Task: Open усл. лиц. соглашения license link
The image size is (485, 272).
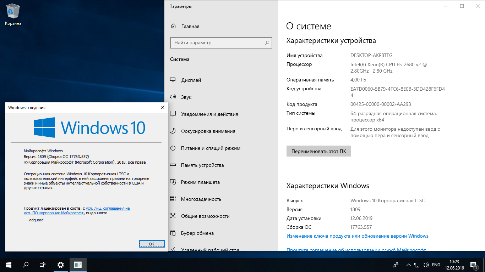Action: 108,209
